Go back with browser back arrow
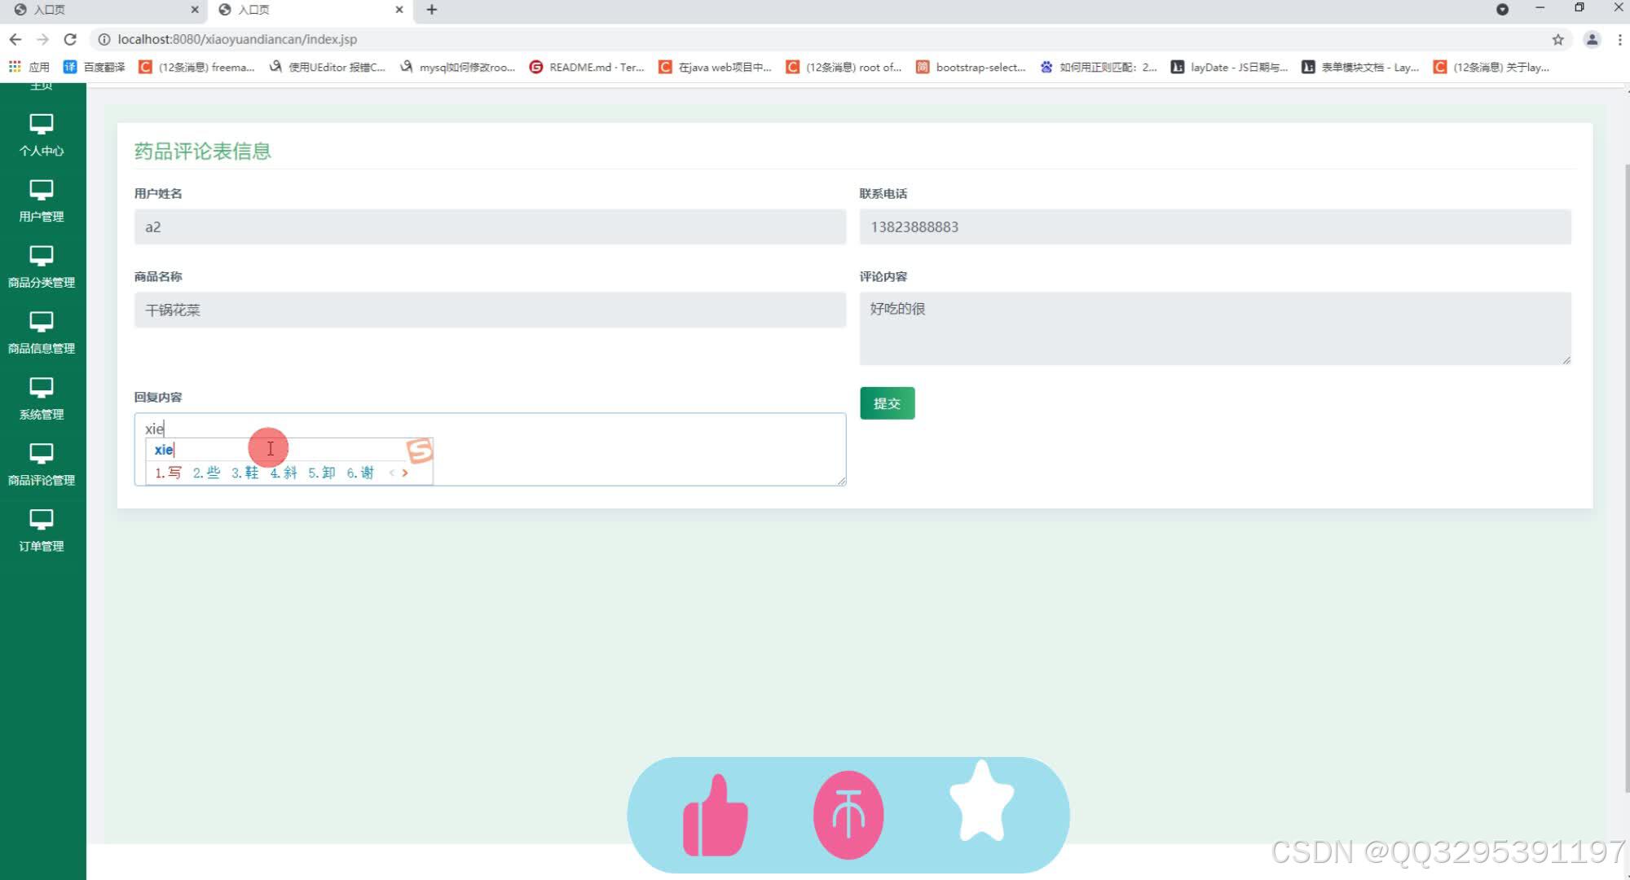This screenshot has height=880, width=1630. [x=15, y=39]
